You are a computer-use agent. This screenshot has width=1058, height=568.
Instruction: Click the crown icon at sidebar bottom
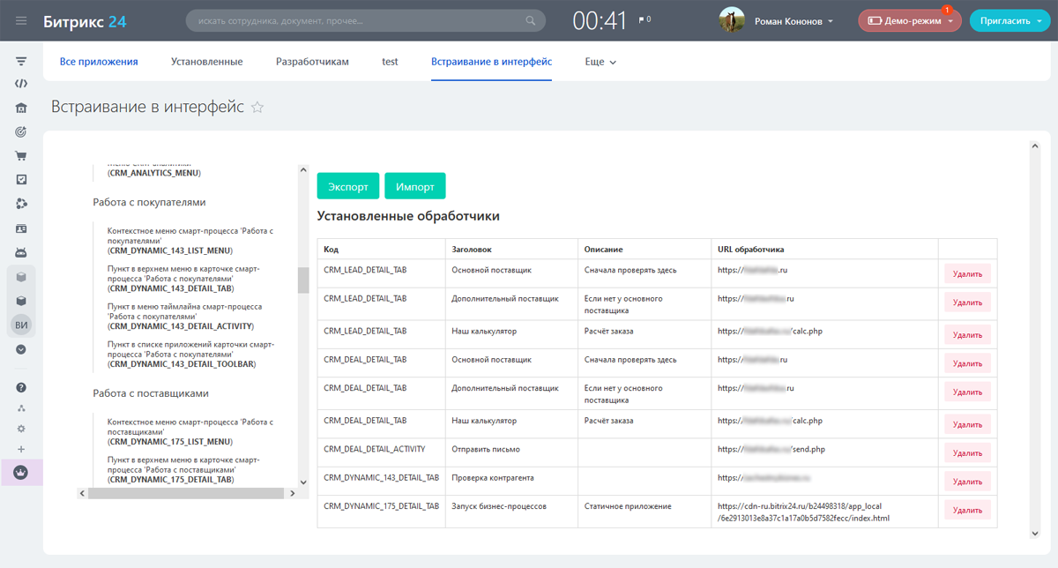tap(21, 473)
